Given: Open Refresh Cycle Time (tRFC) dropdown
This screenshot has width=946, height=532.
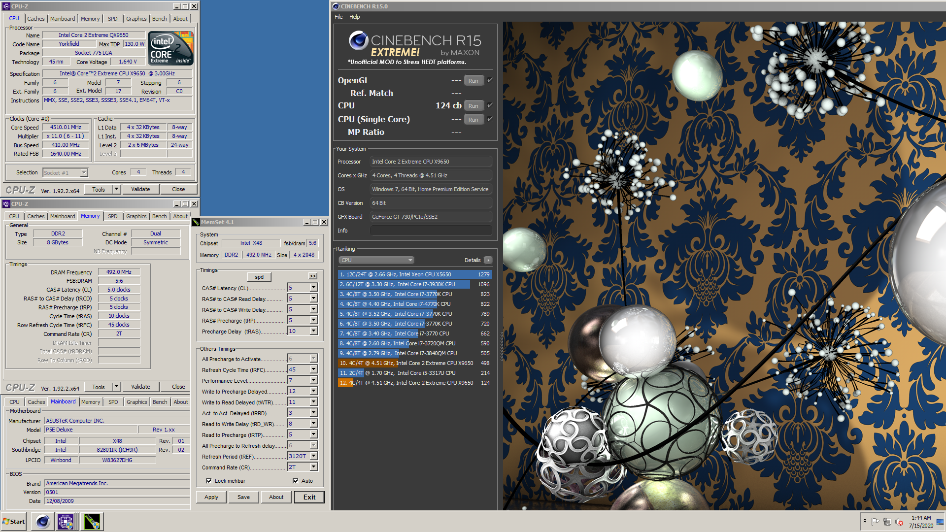Looking at the screenshot, I should pyautogui.click(x=313, y=369).
